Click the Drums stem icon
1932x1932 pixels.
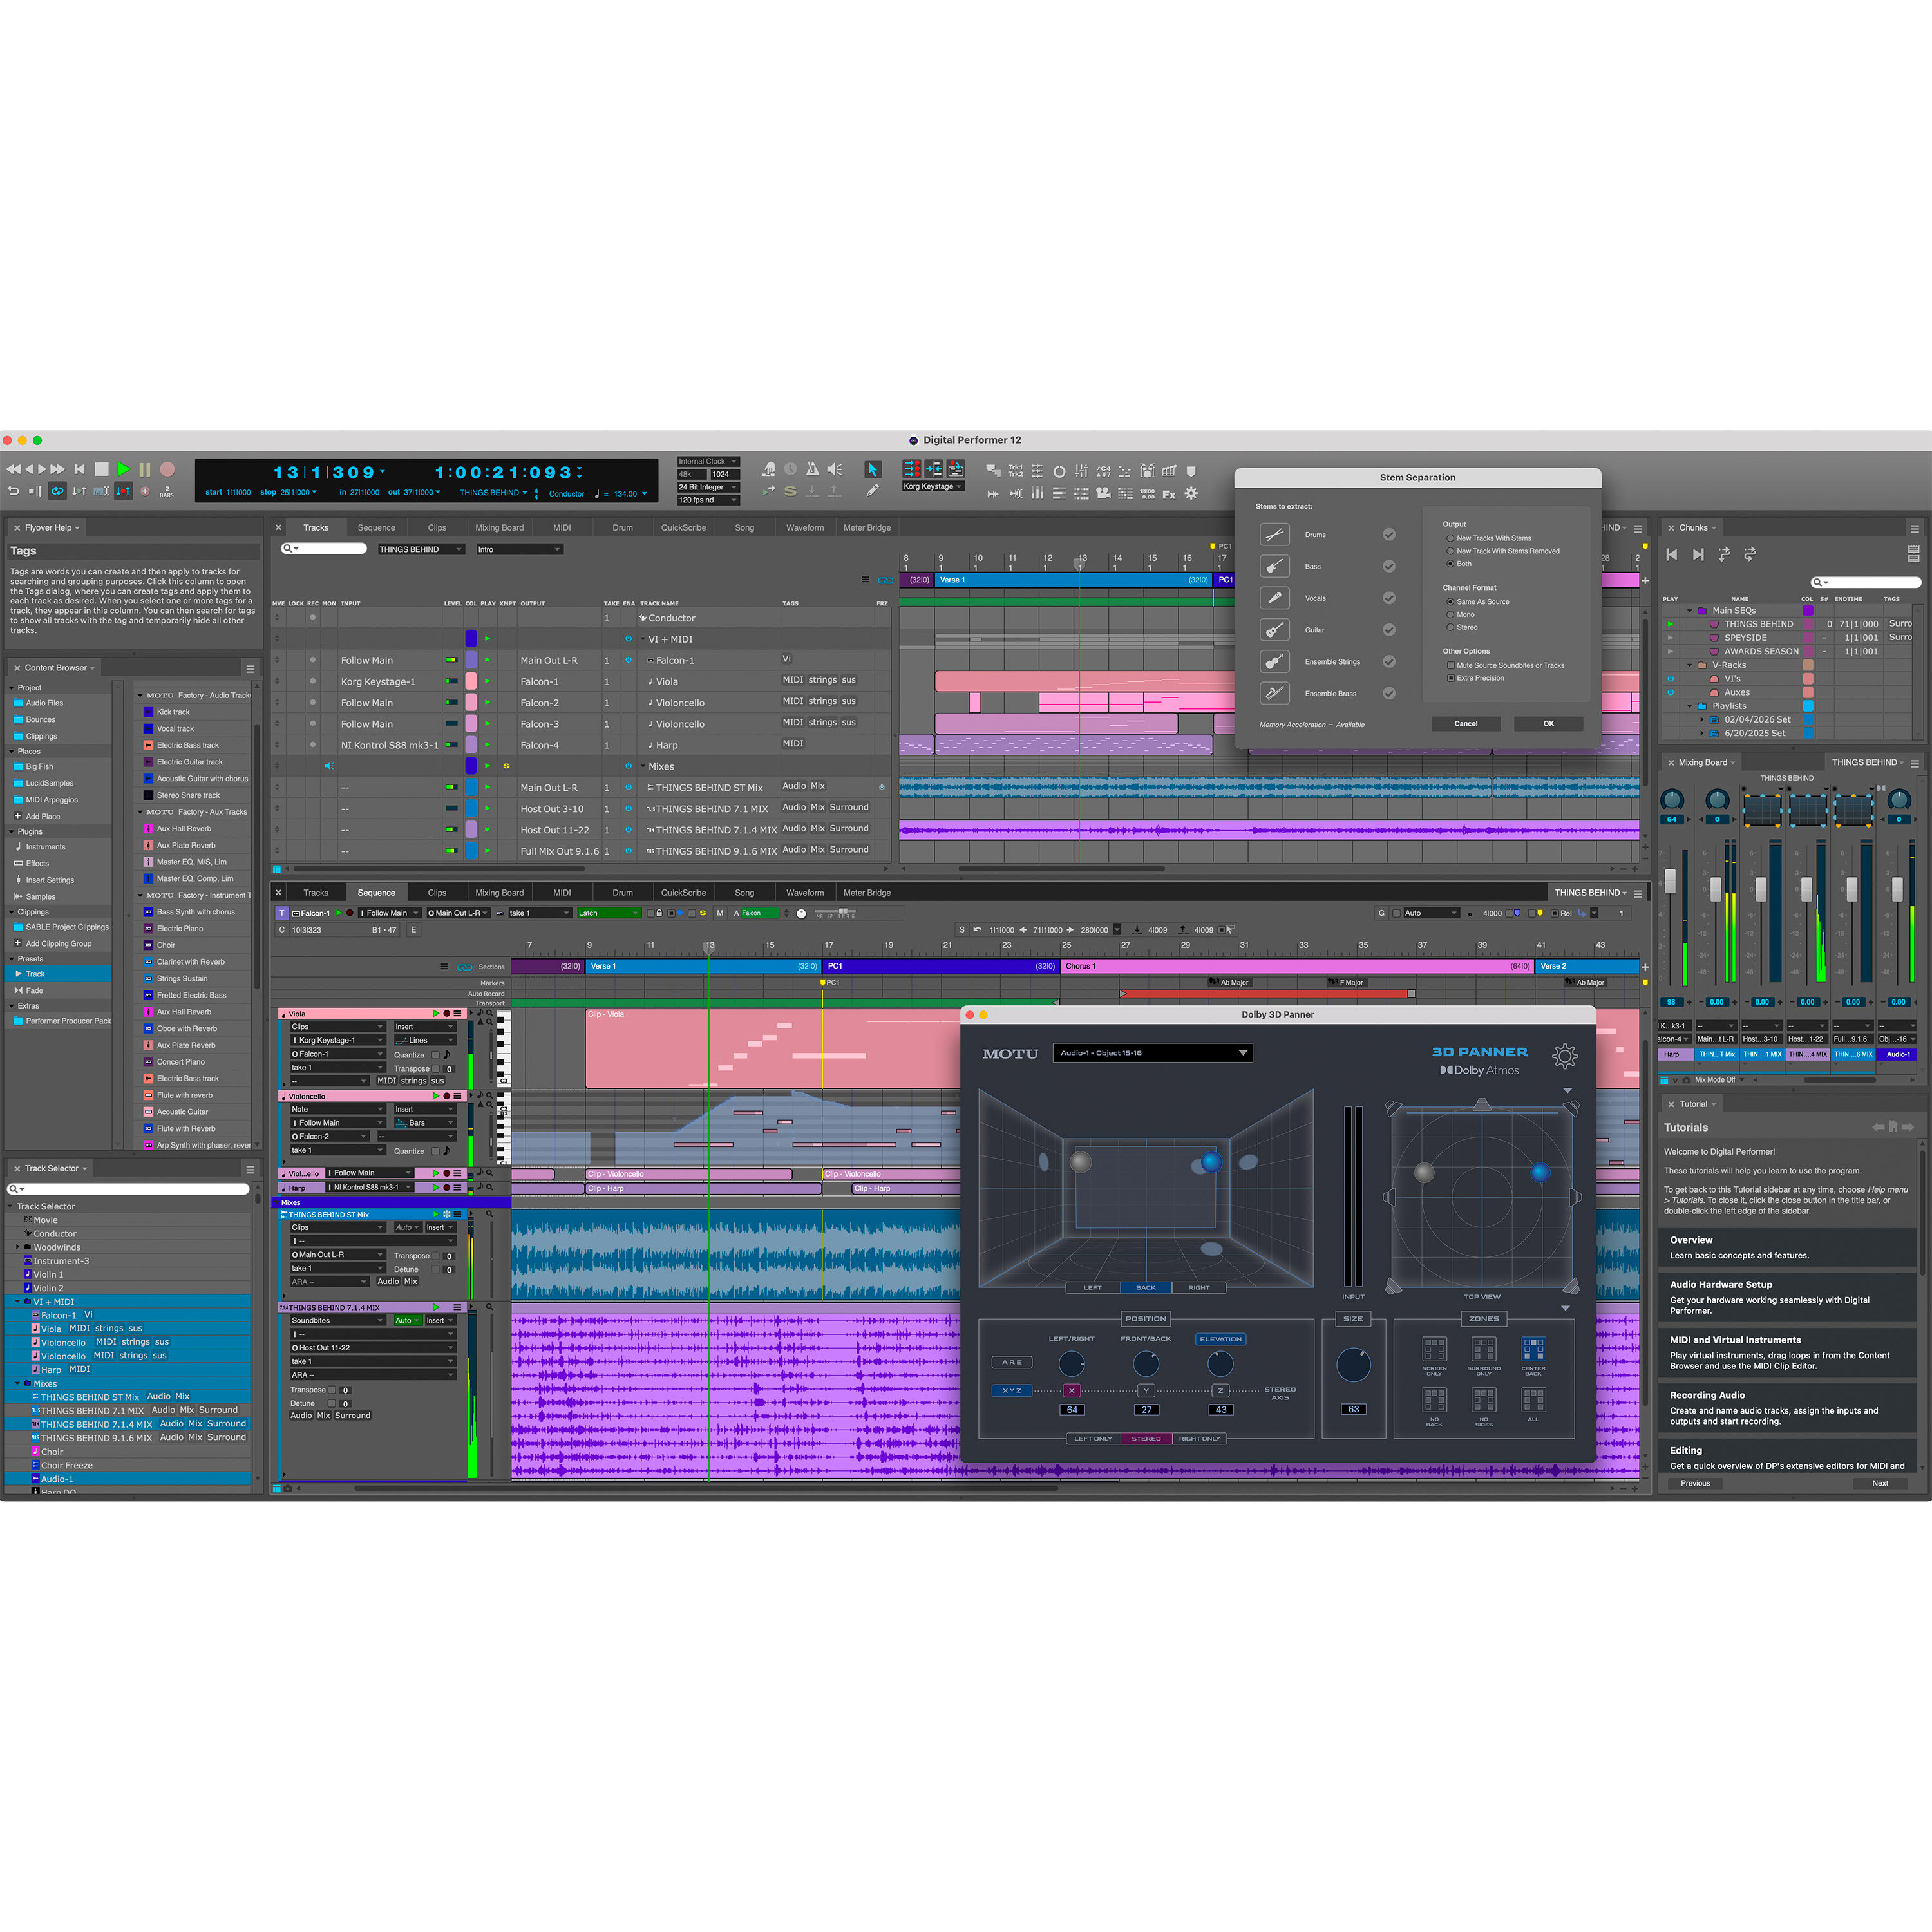pos(1274,535)
